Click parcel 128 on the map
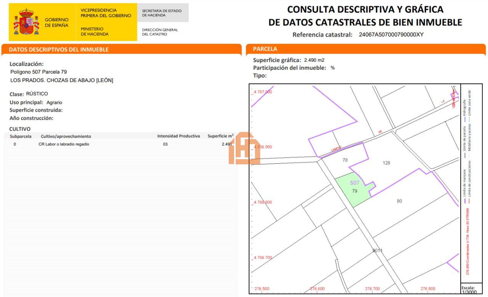Screen dimensions: 488x297 [x=386, y=163]
